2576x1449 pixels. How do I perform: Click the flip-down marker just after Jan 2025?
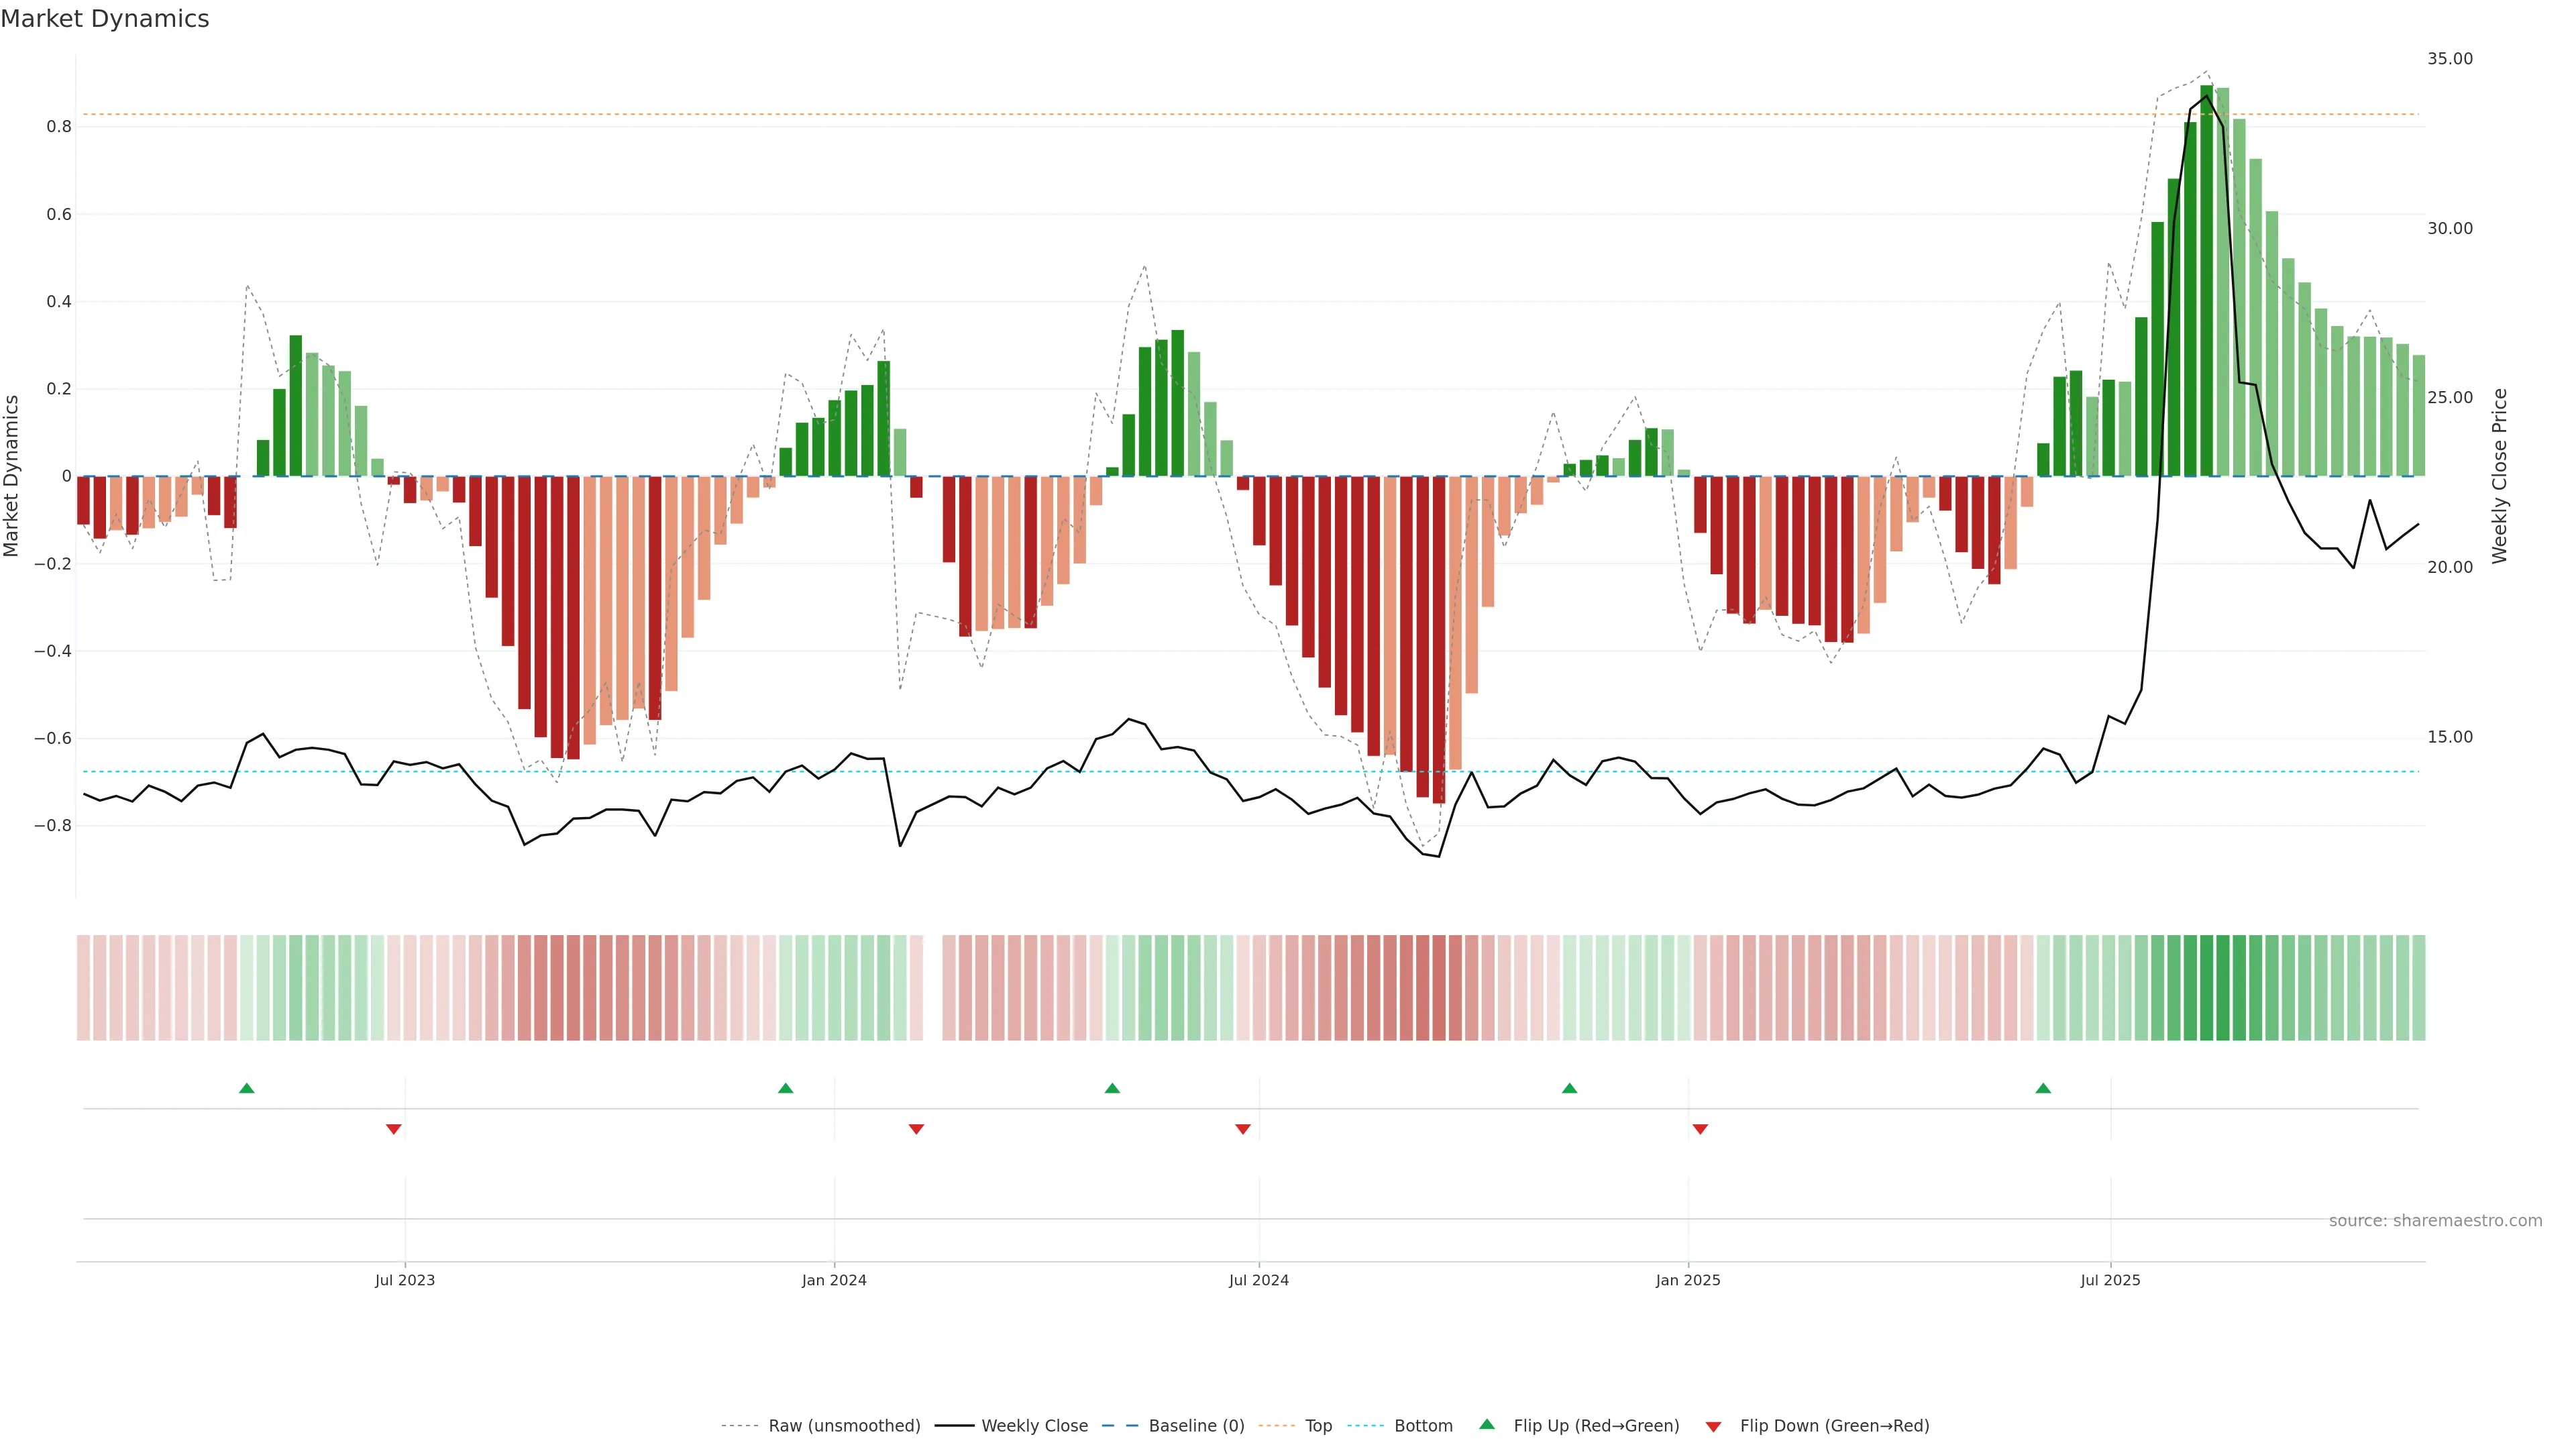[x=1700, y=1129]
